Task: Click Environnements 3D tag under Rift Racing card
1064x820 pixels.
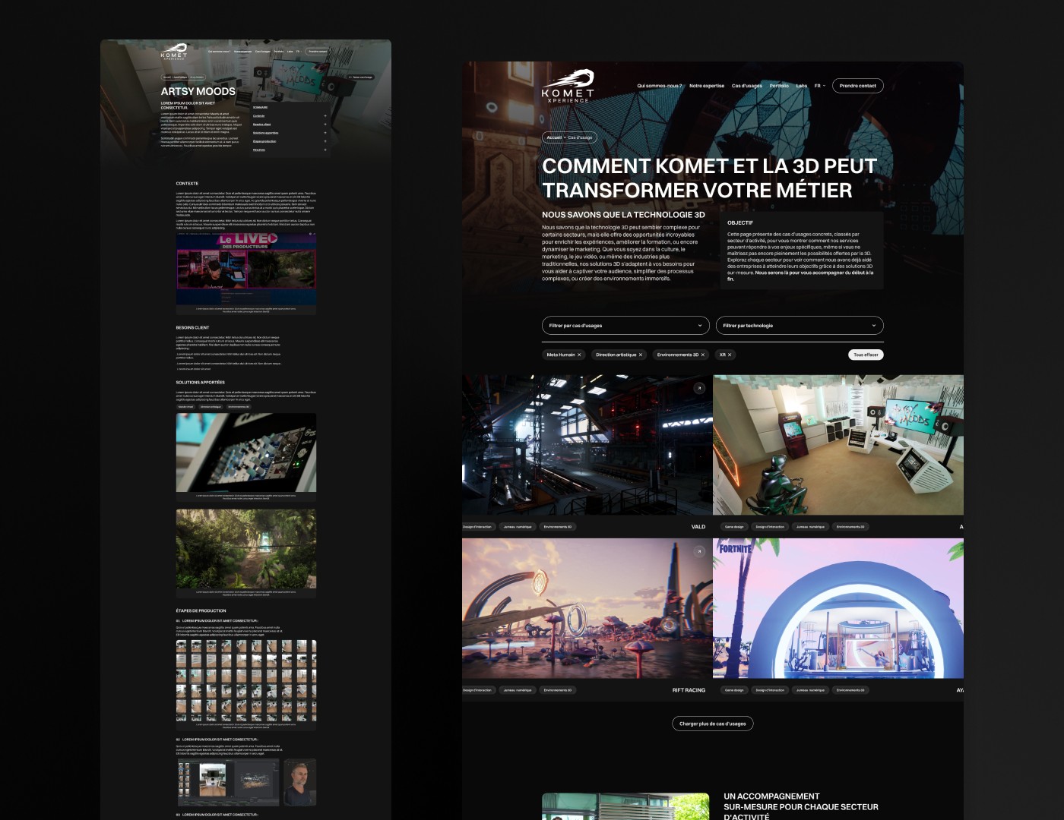Action: (x=558, y=690)
